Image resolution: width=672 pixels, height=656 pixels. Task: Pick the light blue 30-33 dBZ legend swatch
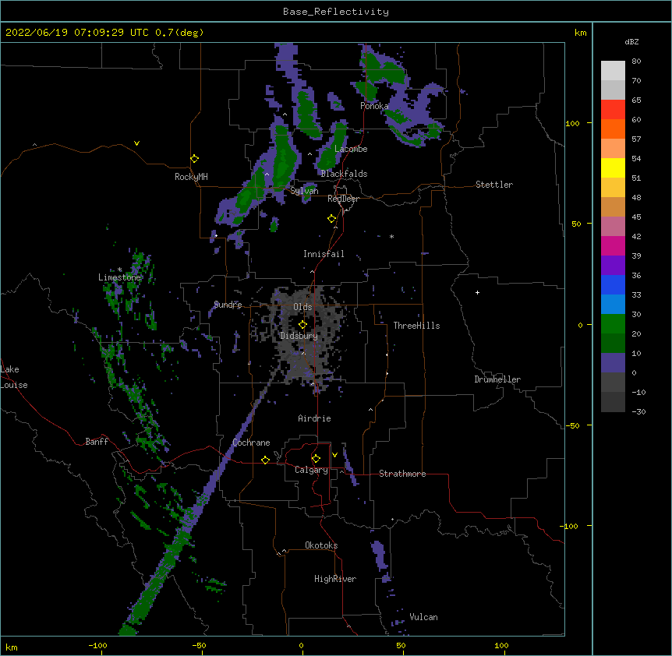613,305
